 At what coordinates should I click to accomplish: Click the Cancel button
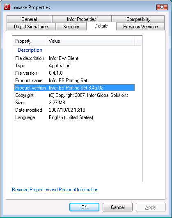coord(117,207)
